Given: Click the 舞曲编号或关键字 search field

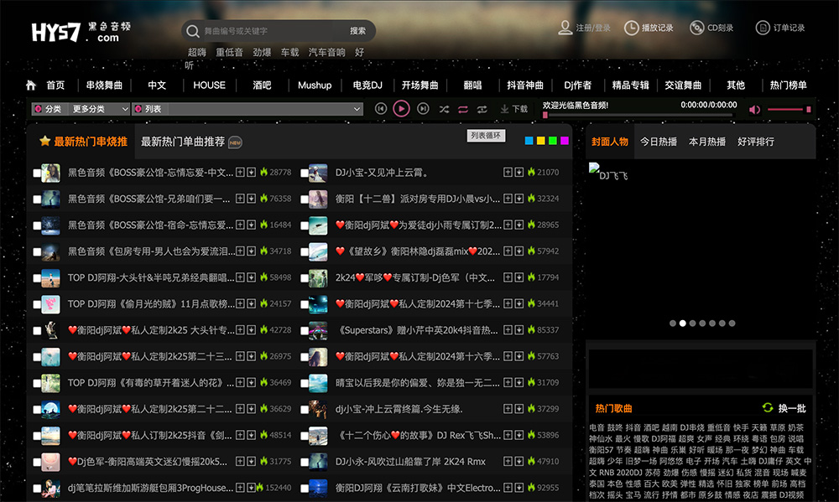Looking at the screenshot, I should pyautogui.click(x=273, y=31).
